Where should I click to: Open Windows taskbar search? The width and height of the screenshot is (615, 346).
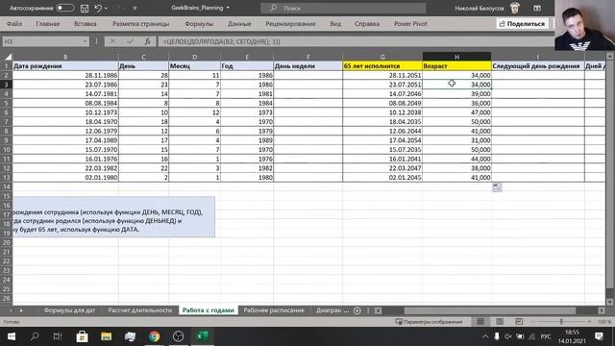point(35,336)
